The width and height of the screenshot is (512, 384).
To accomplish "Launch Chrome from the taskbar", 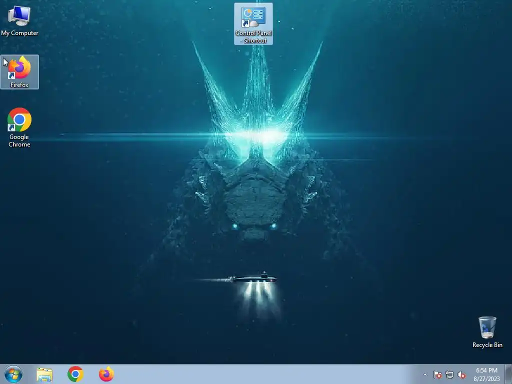I will click(75, 374).
